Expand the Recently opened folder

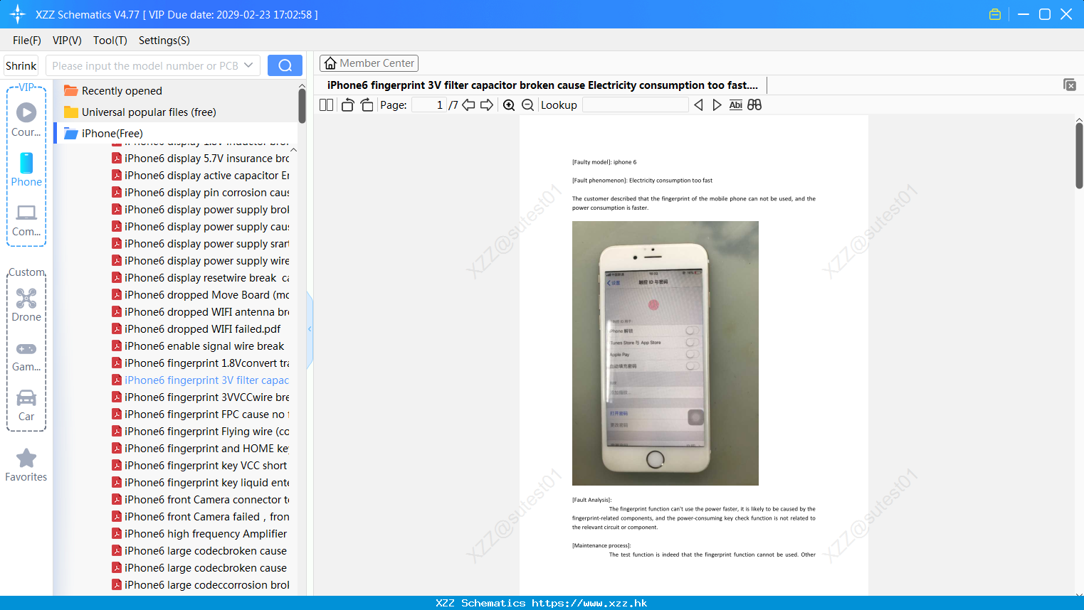(113, 91)
